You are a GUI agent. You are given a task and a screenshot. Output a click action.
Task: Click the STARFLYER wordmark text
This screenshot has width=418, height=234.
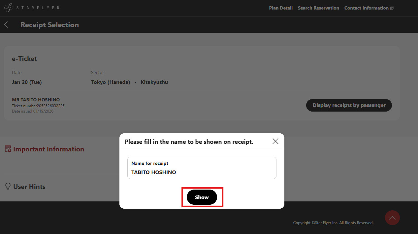tap(38, 8)
